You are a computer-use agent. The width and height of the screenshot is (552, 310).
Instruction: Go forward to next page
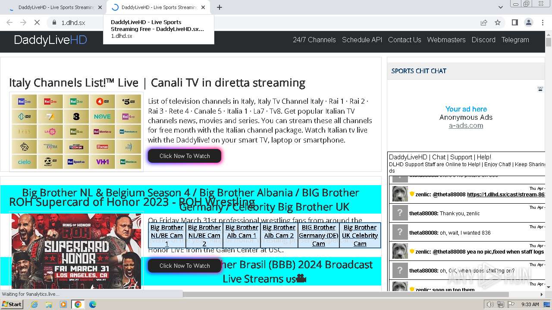[23, 22]
